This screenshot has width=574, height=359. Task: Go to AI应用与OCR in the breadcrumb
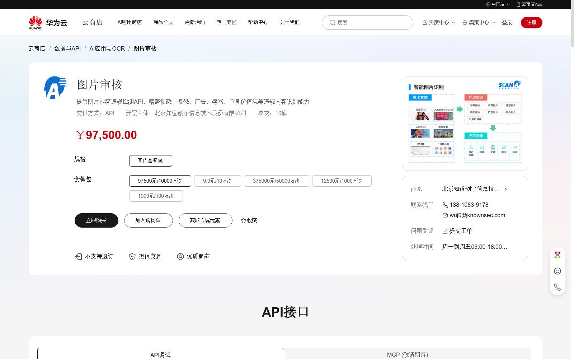[107, 48]
